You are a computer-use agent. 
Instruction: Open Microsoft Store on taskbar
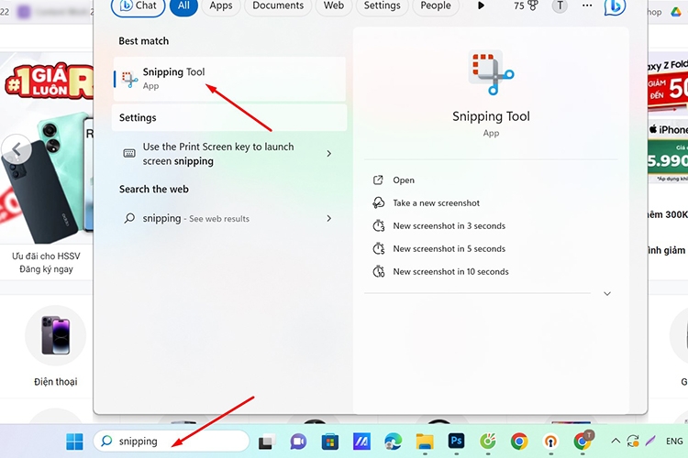[x=330, y=442]
